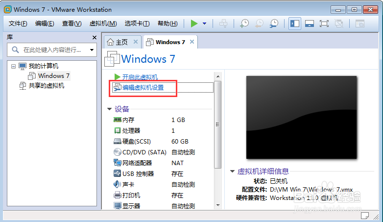
Task: Click the Unity mode toolbar icon
Action: click(x=339, y=24)
